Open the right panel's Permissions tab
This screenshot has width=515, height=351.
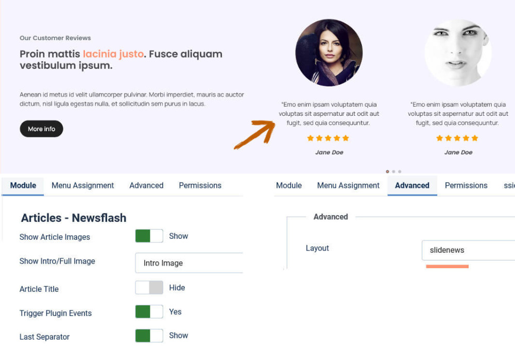pos(466,185)
